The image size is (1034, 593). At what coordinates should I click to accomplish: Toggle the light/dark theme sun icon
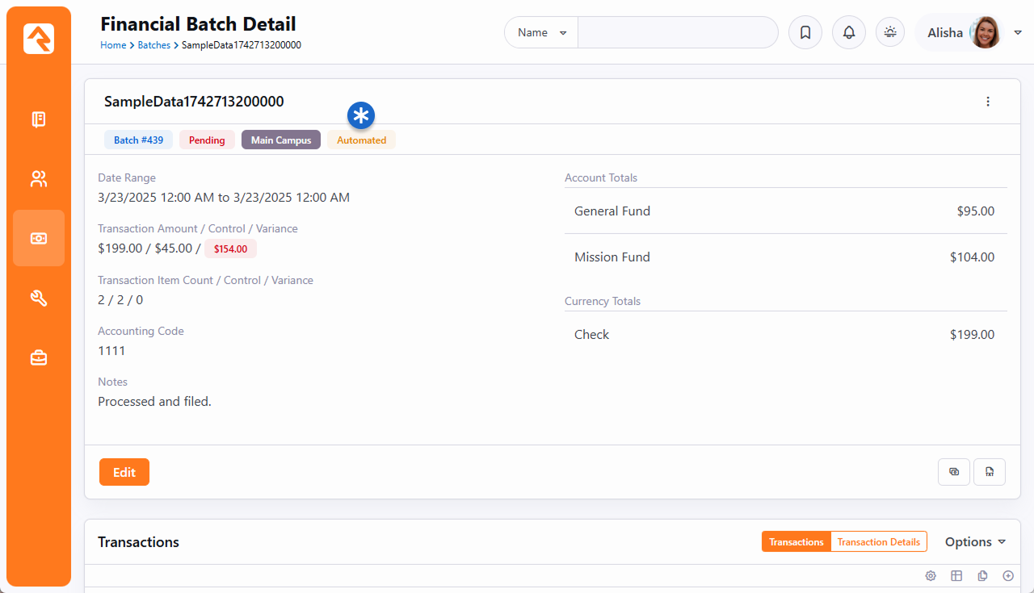[890, 33]
